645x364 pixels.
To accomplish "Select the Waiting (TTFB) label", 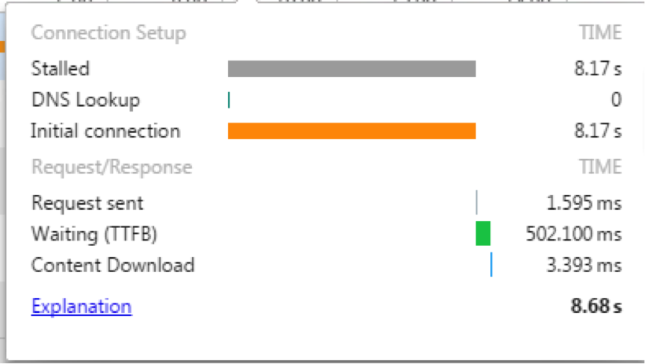I will [94, 234].
